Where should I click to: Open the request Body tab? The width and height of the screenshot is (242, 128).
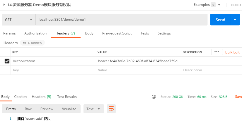click(x=89, y=33)
